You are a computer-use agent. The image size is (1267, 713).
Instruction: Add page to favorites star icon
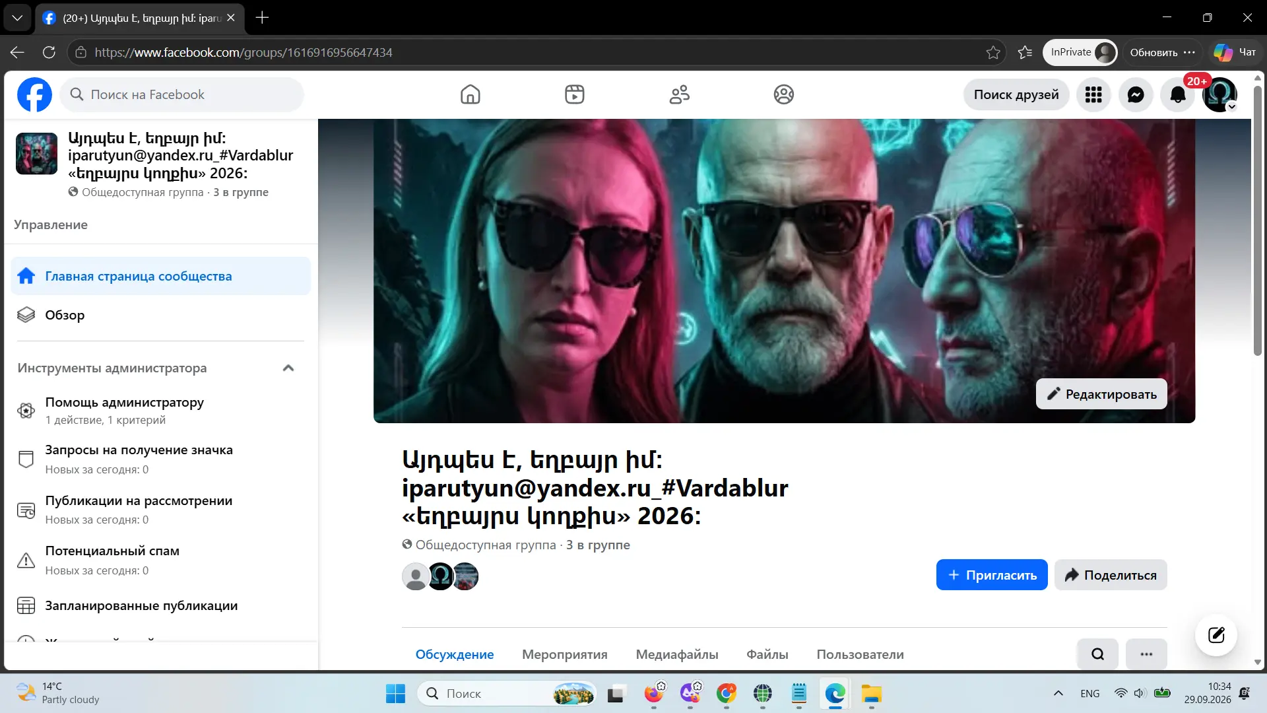point(993,52)
